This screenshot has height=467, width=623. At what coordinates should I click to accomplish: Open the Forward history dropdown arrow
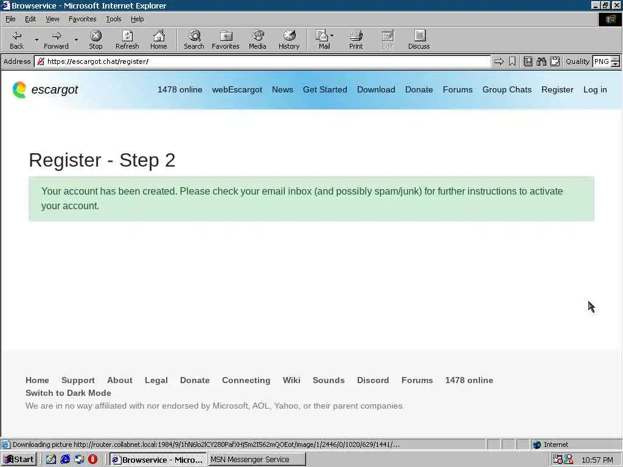point(76,40)
